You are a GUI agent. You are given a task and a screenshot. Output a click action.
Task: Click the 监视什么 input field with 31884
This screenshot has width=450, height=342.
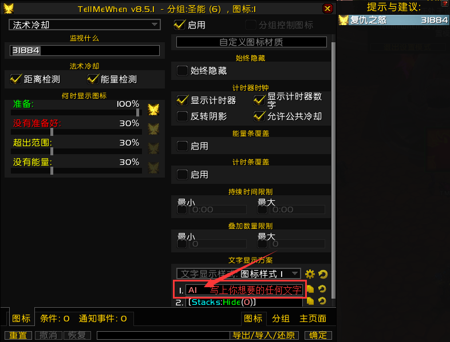85,51
